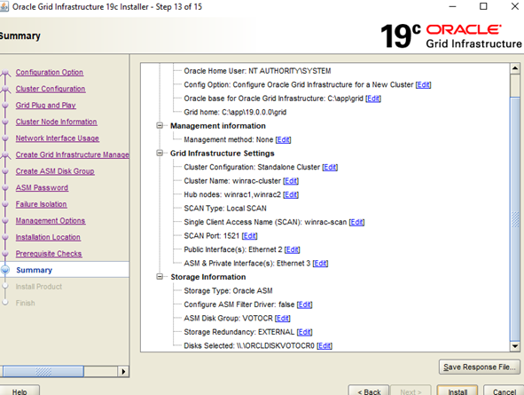The height and width of the screenshot is (395, 524).
Task: Collapse the Storage Information tree node
Action: click(x=160, y=277)
